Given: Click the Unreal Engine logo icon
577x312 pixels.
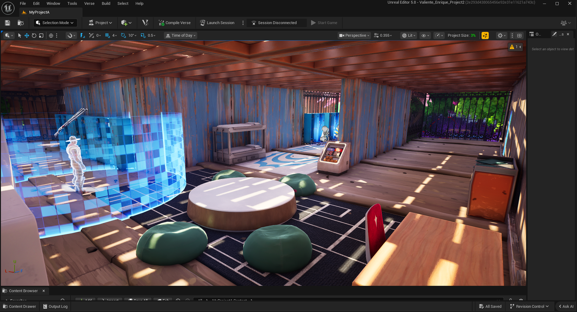Looking at the screenshot, I should pos(8,8).
